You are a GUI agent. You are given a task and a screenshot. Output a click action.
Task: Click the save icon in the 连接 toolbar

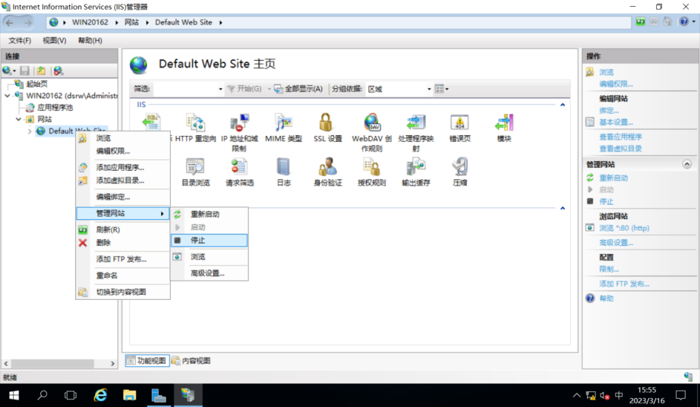[x=25, y=71]
